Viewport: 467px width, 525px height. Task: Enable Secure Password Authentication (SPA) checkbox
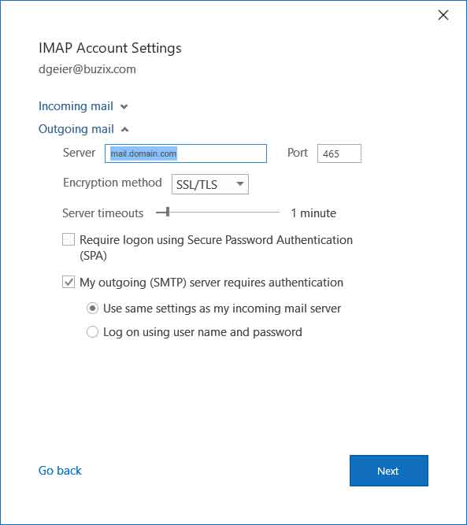click(x=69, y=240)
